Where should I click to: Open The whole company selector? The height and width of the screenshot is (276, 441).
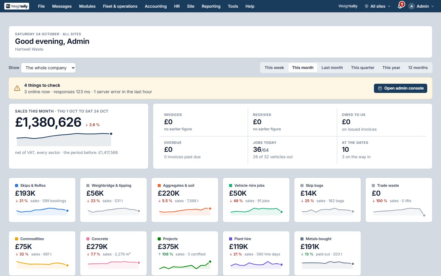pyautogui.click(x=48, y=68)
